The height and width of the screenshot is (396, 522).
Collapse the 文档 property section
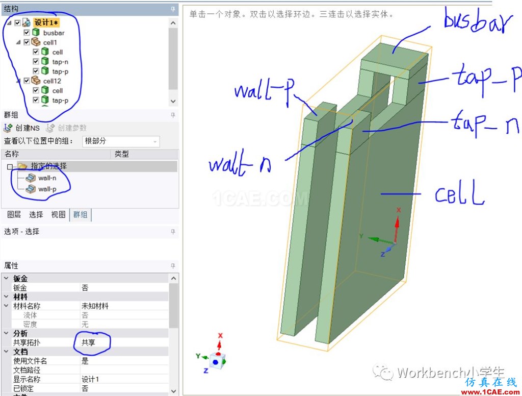pyautogui.click(x=6, y=351)
